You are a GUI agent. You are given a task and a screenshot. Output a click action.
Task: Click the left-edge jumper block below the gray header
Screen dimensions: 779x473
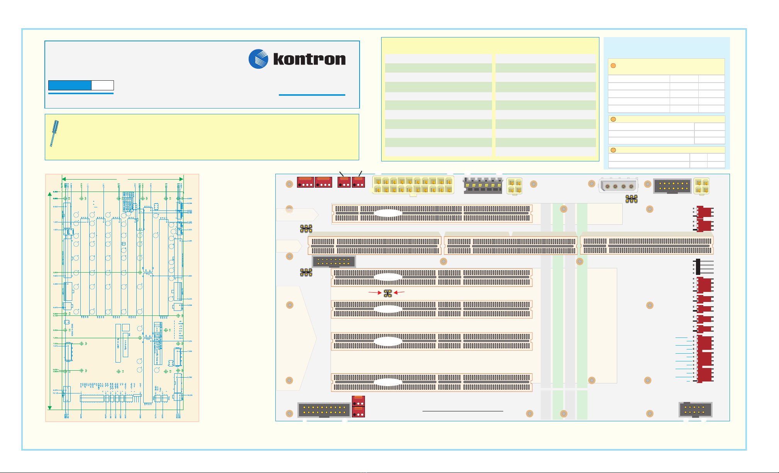(306, 273)
